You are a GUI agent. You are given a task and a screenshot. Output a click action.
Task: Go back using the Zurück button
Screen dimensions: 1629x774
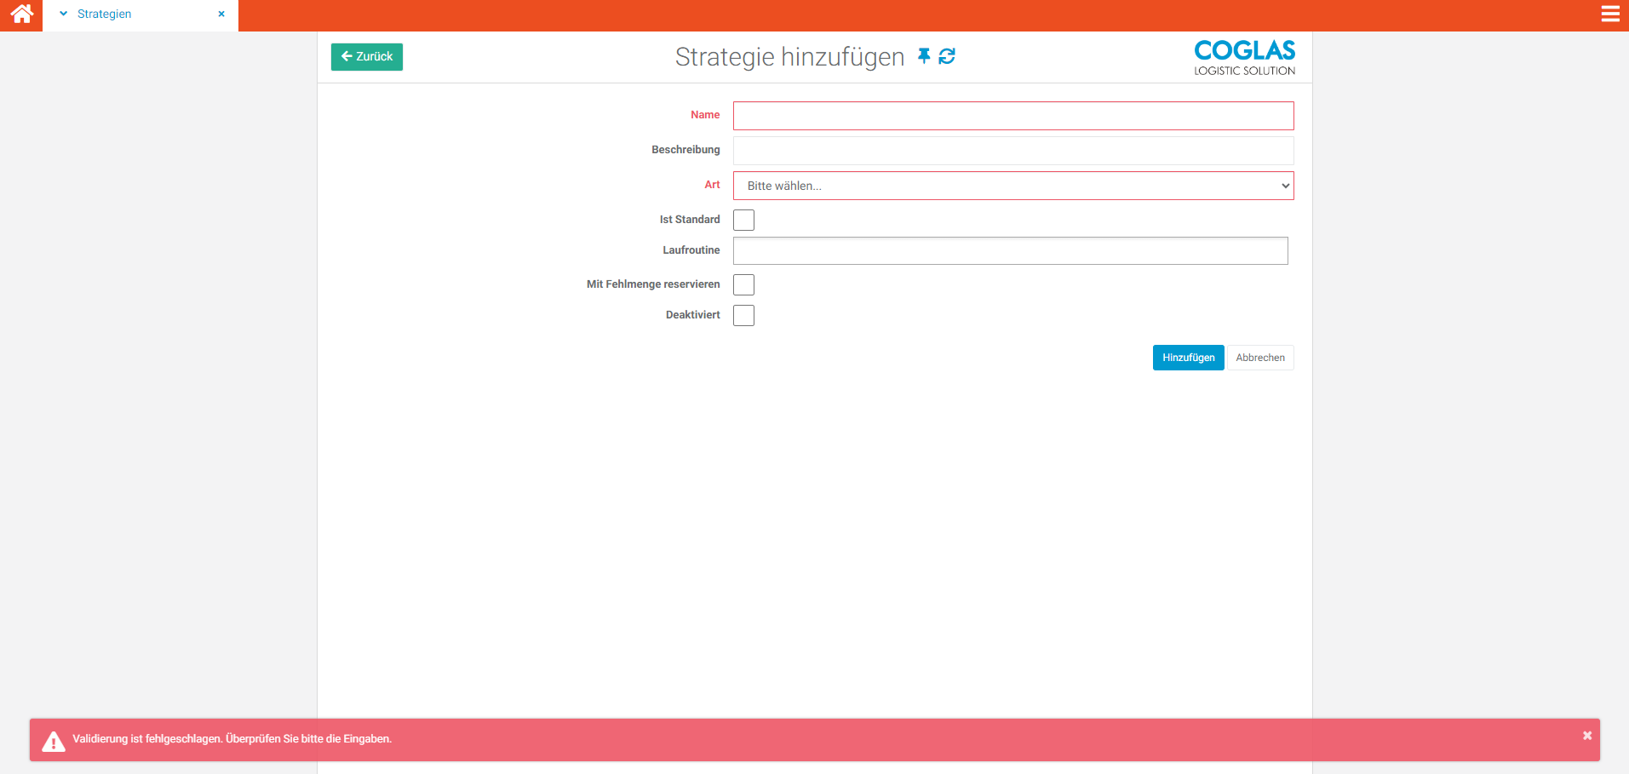tap(367, 57)
